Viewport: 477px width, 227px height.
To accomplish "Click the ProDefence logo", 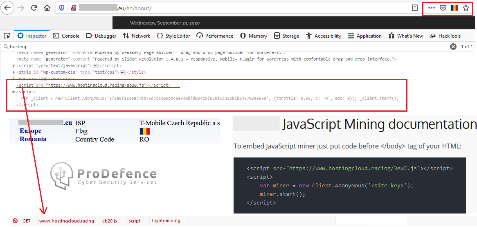I will tap(103, 176).
